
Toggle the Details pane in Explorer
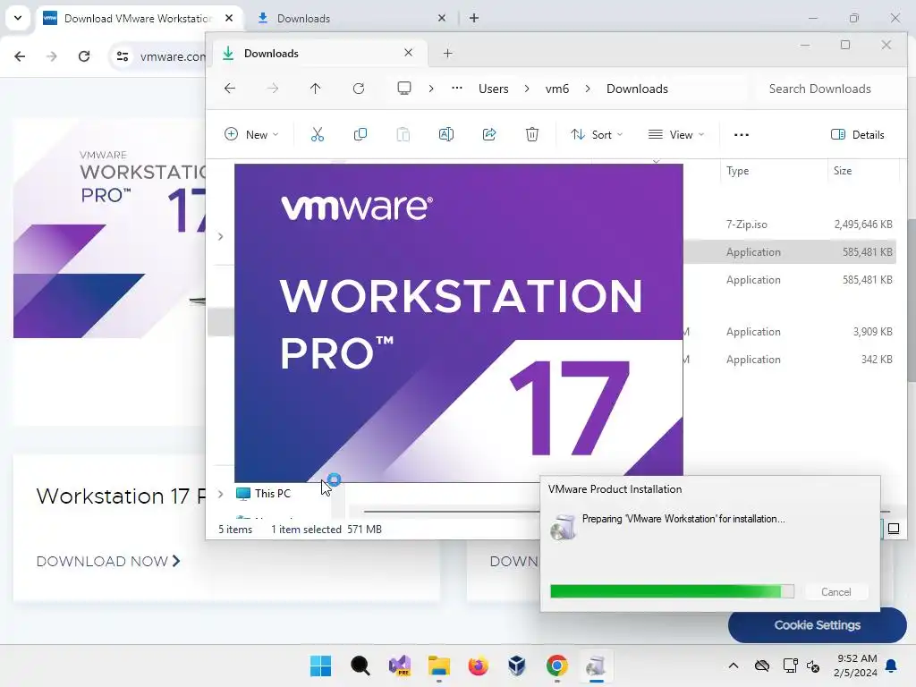pyautogui.click(x=857, y=135)
